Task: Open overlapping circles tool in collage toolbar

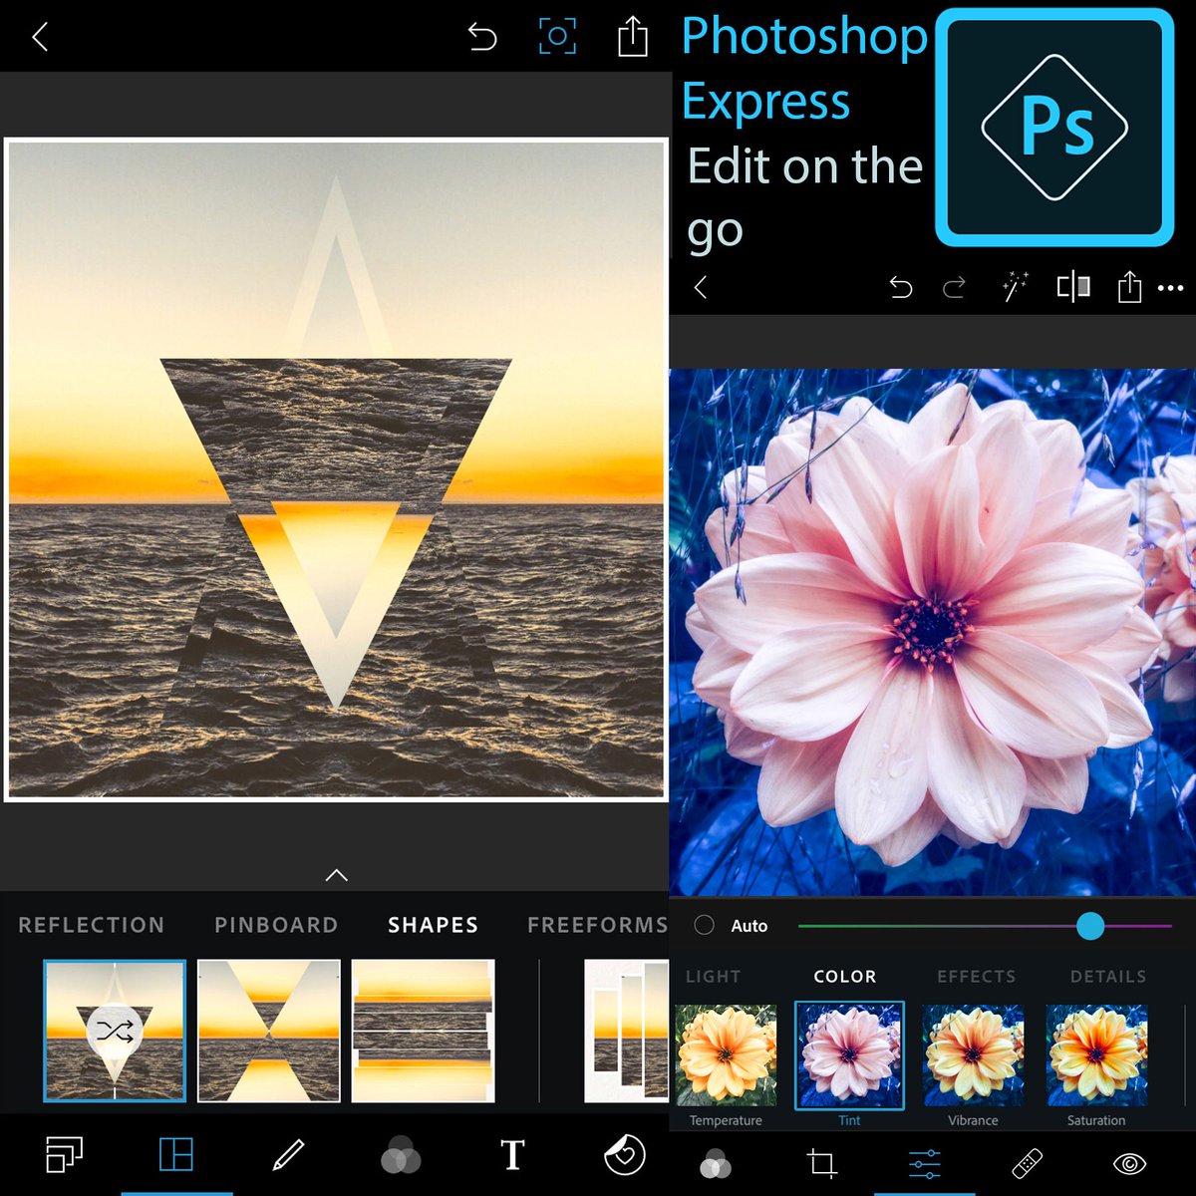Action: point(401,1156)
